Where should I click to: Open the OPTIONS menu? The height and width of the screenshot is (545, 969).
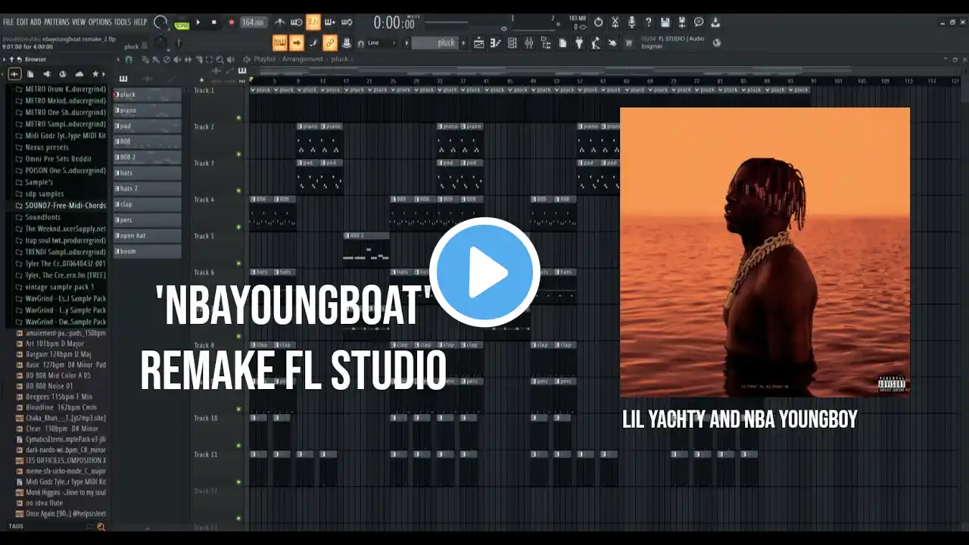pos(100,22)
